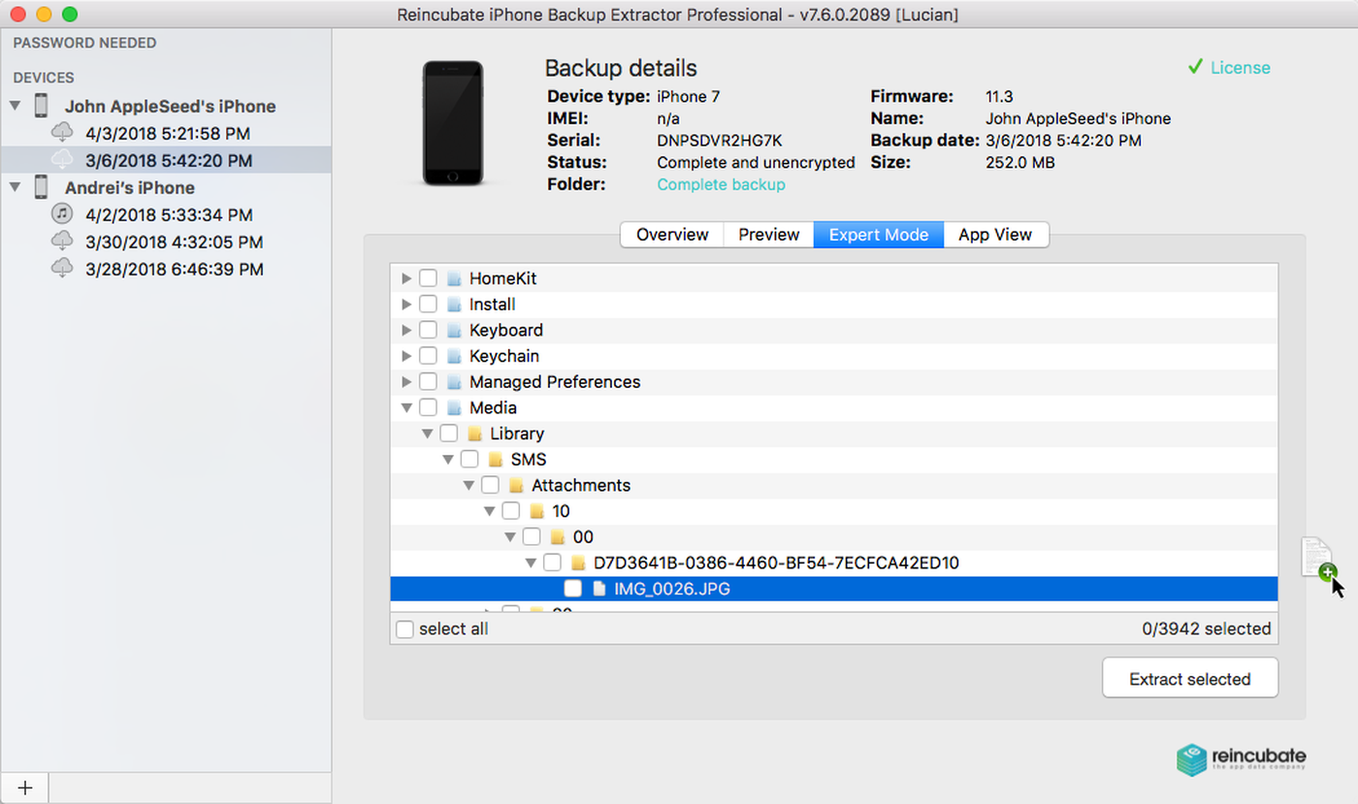Click the Managed Preferences folder icon
1358x804 pixels.
click(x=453, y=382)
